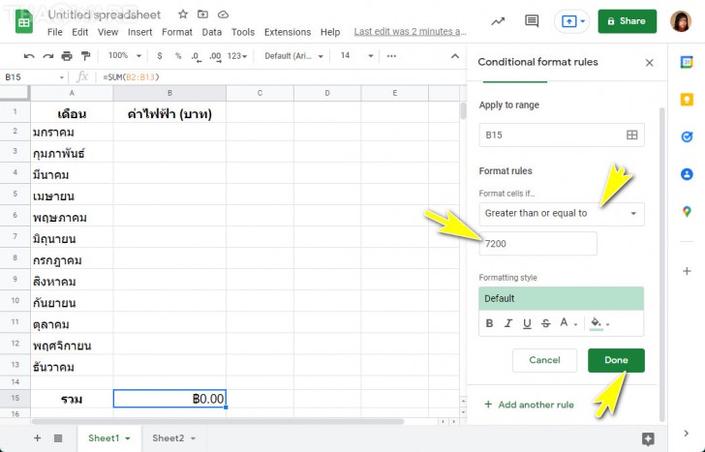This screenshot has width=705, height=452.
Task: Select data range grid icon
Action: [x=631, y=135]
